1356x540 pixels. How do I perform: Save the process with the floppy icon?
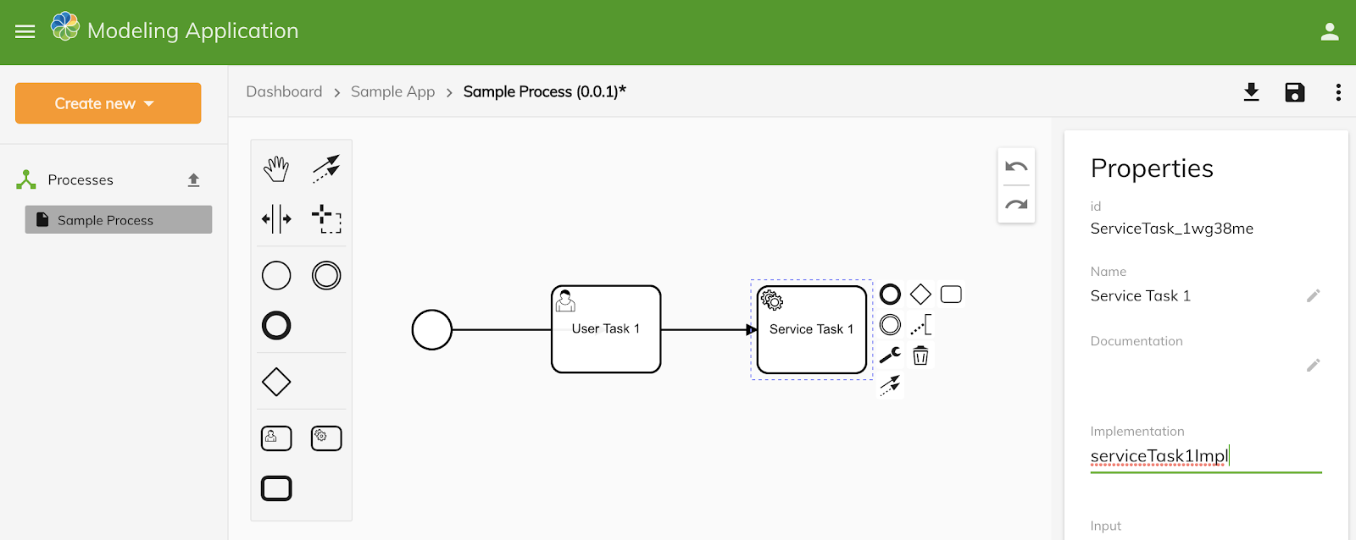click(1295, 92)
